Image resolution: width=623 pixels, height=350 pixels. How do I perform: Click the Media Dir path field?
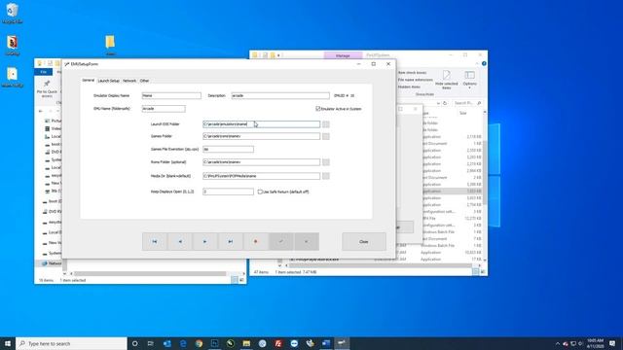pos(261,176)
